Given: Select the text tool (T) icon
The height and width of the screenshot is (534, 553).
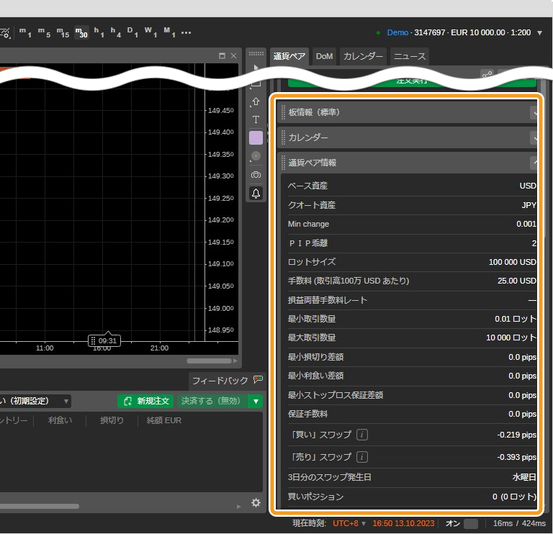Looking at the screenshot, I should tap(256, 119).
